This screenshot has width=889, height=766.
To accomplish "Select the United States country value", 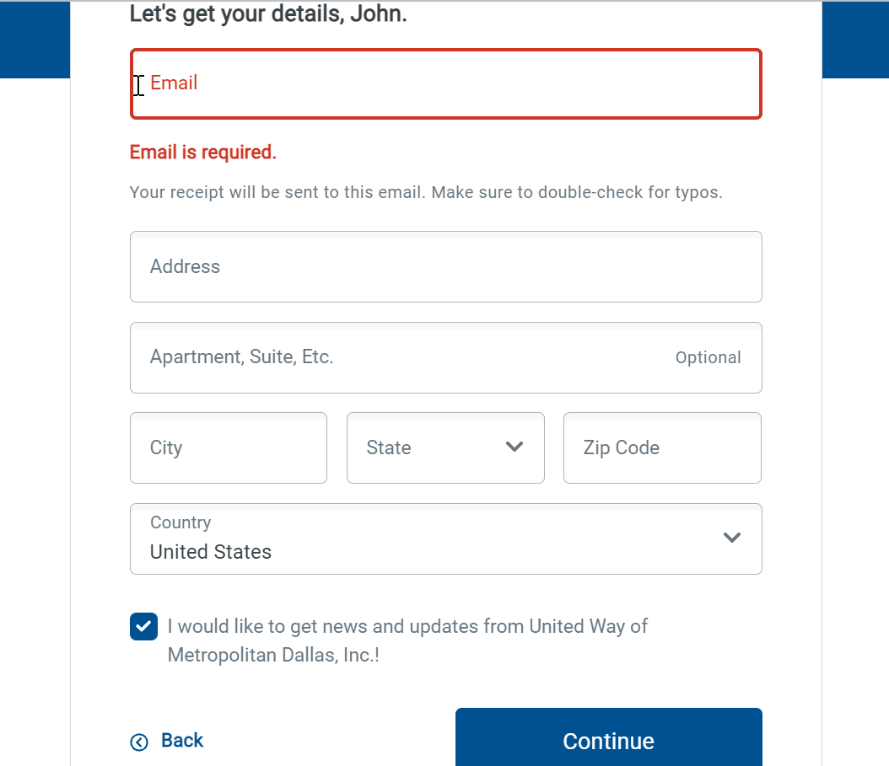I will click(210, 552).
